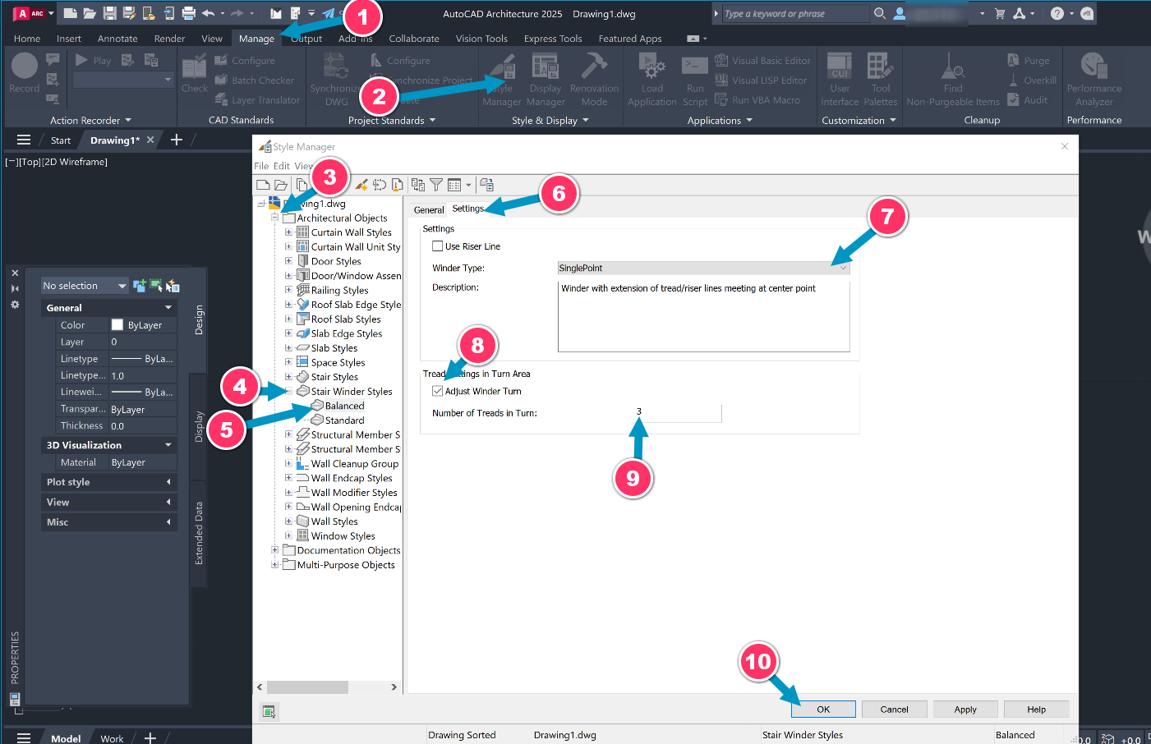
Task: Click the OK button
Action: pos(823,710)
